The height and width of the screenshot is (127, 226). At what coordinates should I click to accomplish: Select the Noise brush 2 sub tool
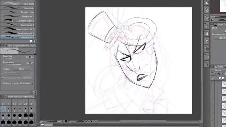coord(17,17)
